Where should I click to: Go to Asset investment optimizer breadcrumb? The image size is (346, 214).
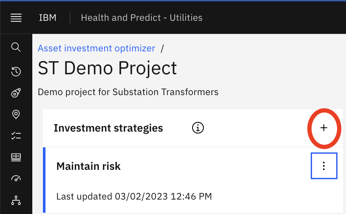[x=96, y=48]
